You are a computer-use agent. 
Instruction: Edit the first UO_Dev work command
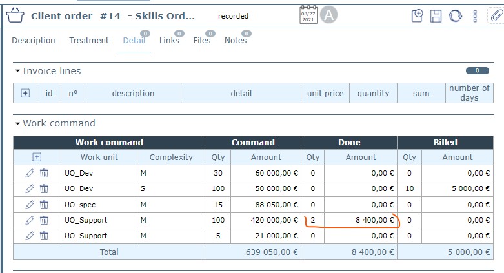[30, 172]
